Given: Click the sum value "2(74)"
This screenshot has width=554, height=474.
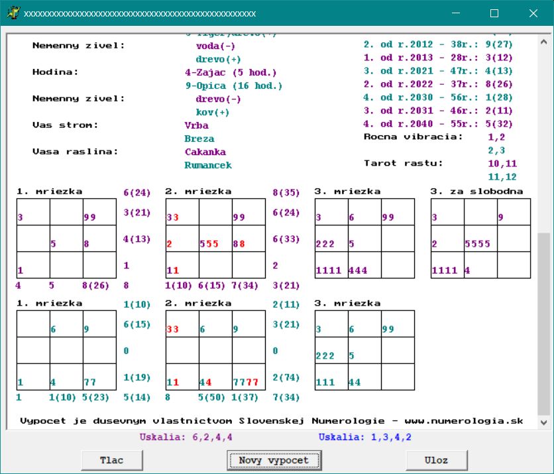Looking at the screenshot, I should click(x=286, y=377).
